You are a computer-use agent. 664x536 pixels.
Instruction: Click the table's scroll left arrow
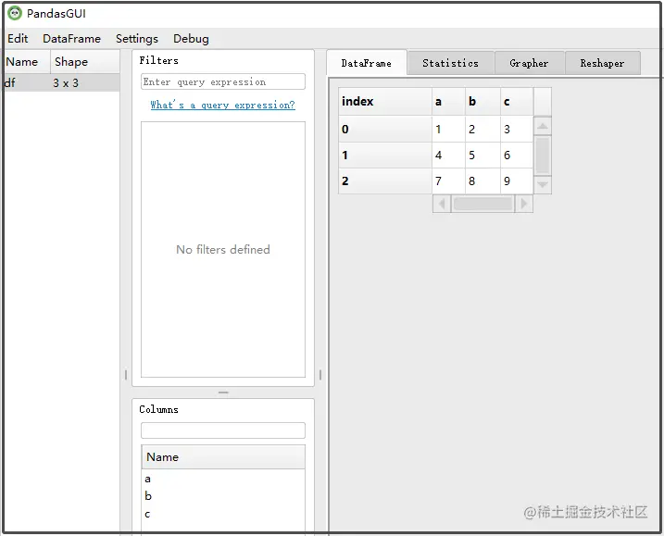(x=442, y=204)
